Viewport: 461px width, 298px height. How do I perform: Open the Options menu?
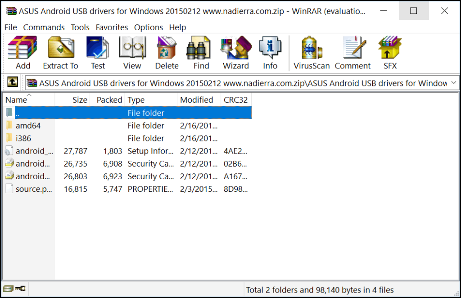(149, 27)
